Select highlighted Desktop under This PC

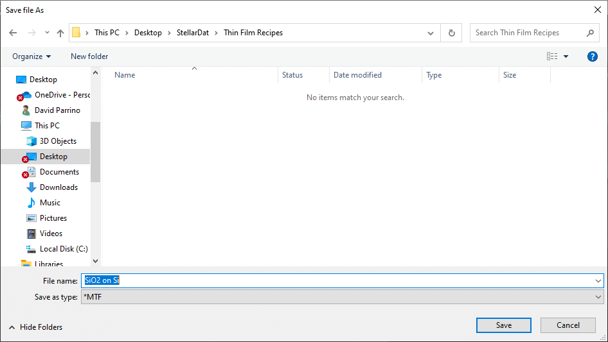pyautogui.click(x=53, y=157)
